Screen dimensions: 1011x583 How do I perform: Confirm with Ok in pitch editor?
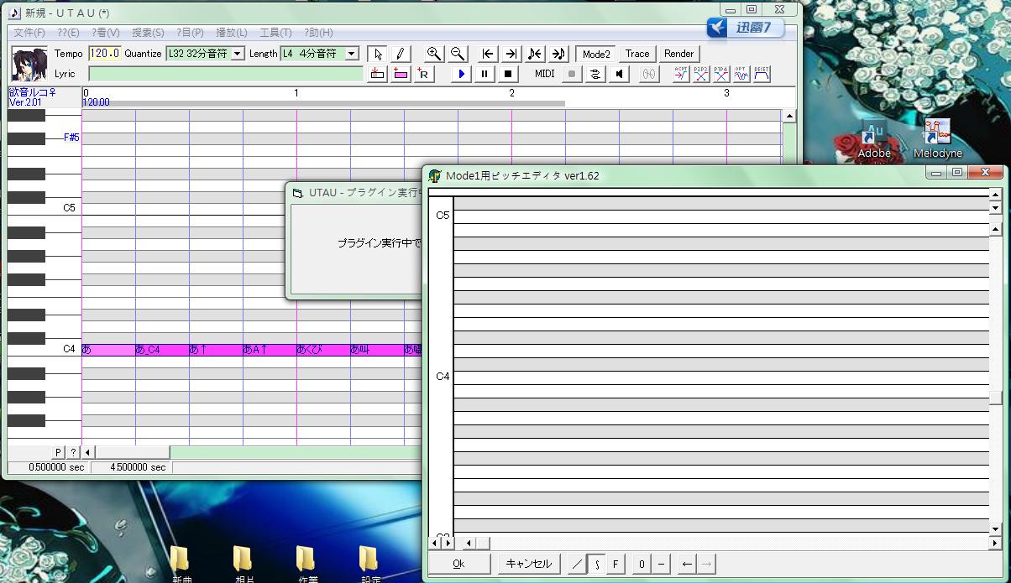458,564
